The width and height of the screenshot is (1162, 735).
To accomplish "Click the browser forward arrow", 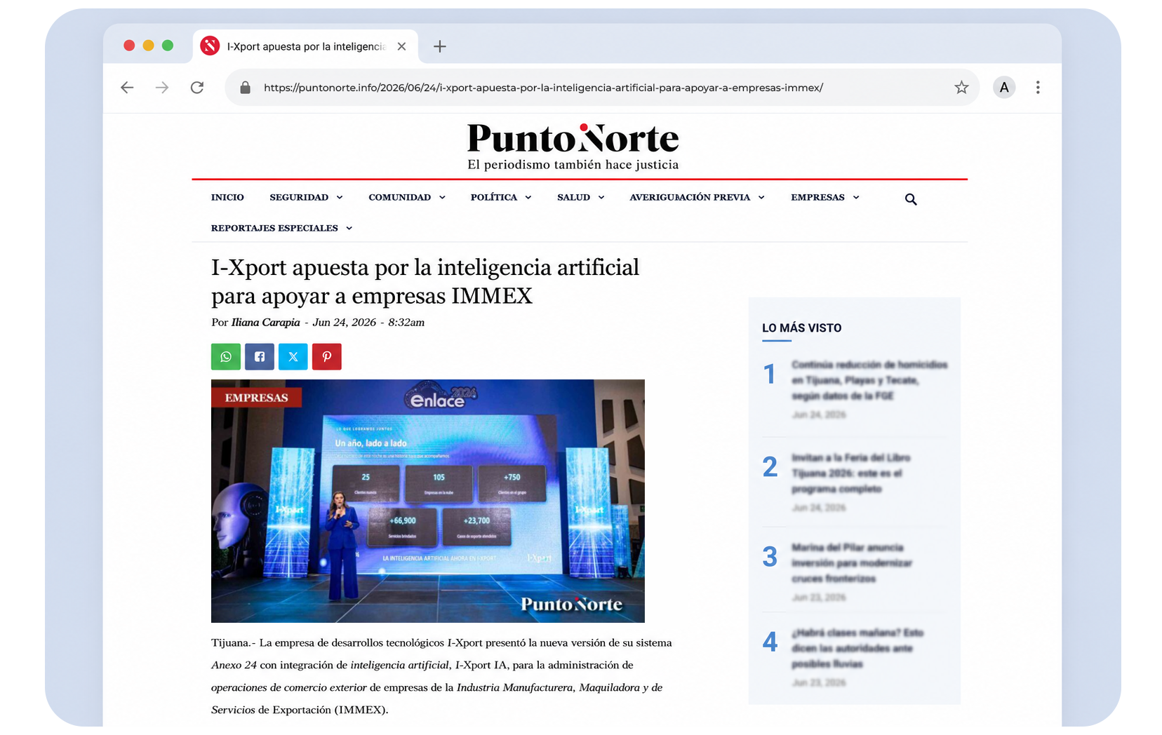I will tap(162, 88).
